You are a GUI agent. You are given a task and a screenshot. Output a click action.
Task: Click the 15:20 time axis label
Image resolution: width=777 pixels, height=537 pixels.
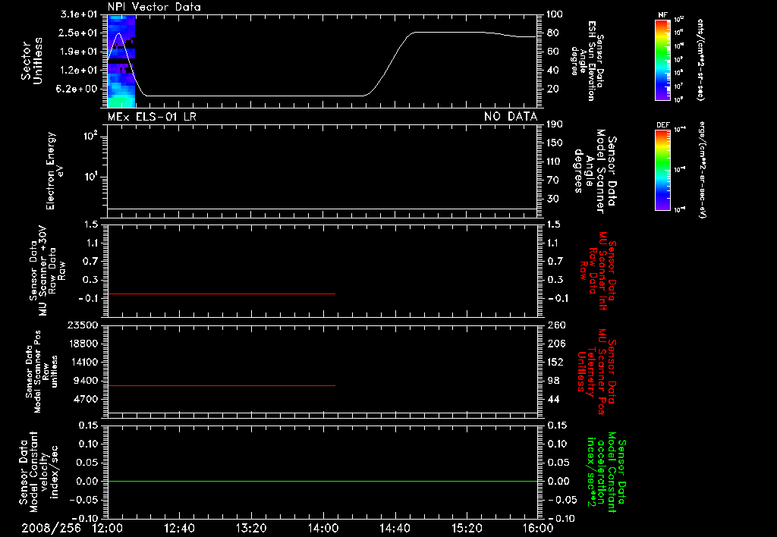467,528
